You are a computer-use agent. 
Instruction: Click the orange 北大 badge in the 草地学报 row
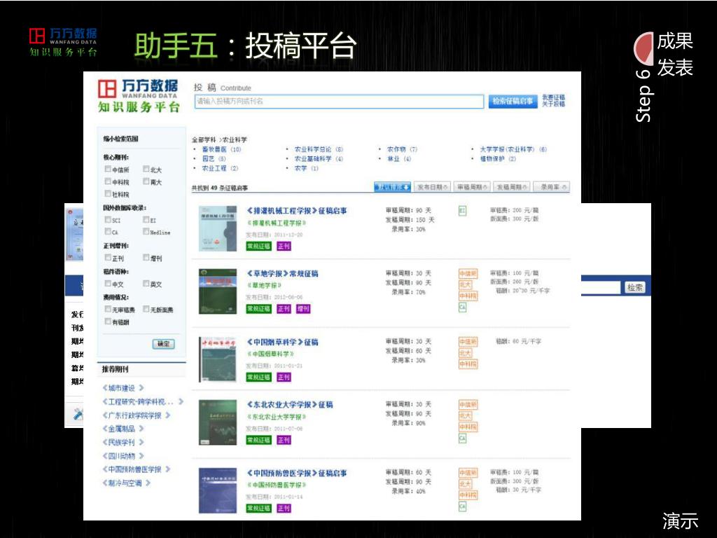tap(465, 284)
